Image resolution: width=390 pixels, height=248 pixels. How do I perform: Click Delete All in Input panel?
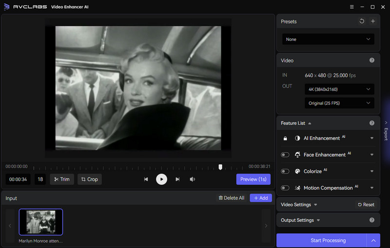232,198
